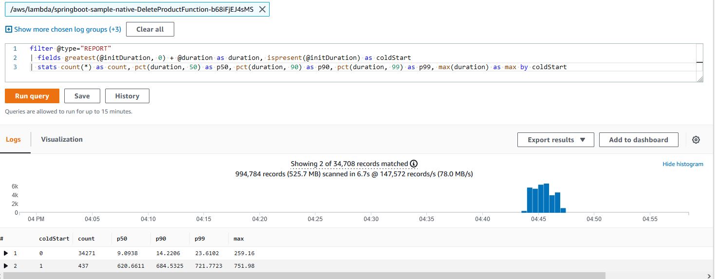Hide the histogram
This screenshot has height=279, width=715.
683,164
